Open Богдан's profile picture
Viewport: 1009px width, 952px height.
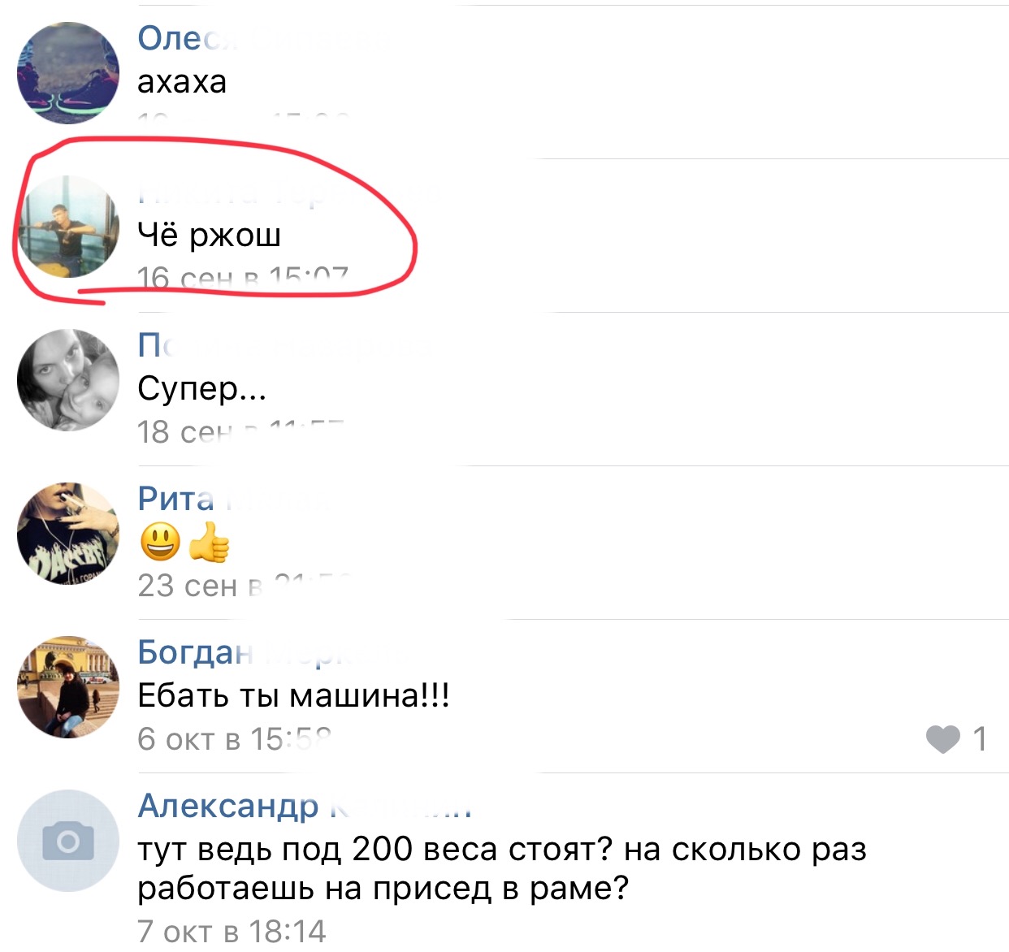[x=68, y=687]
